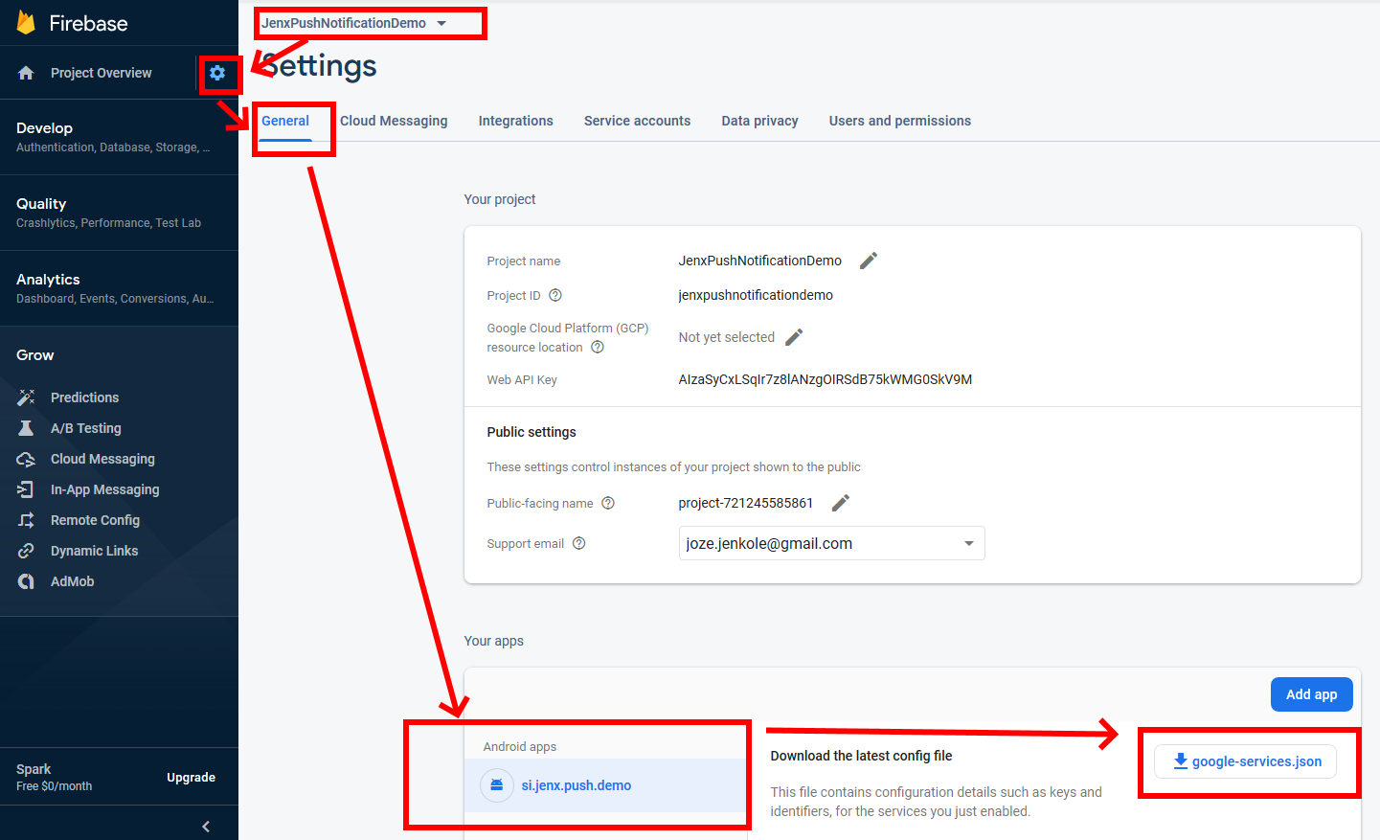This screenshot has width=1380, height=840.
Task: Switch to the Service accounts tab
Action: 637,121
